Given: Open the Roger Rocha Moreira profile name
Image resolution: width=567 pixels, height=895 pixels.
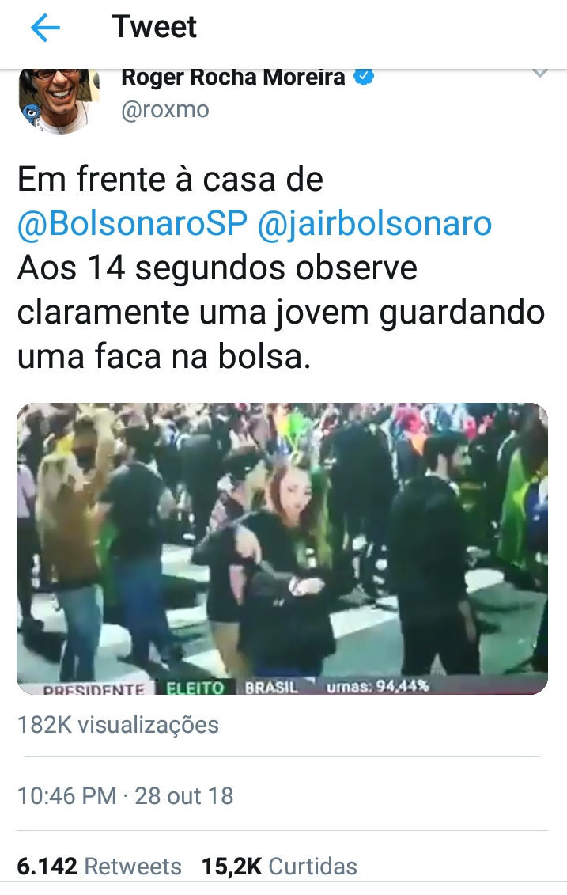Looking at the screenshot, I should [233, 77].
